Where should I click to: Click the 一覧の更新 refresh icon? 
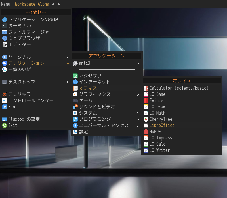[x=5, y=69]
